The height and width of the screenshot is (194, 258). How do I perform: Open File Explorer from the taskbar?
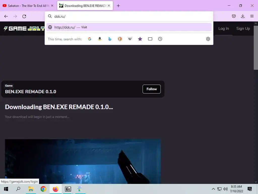(x=31, y=189)
